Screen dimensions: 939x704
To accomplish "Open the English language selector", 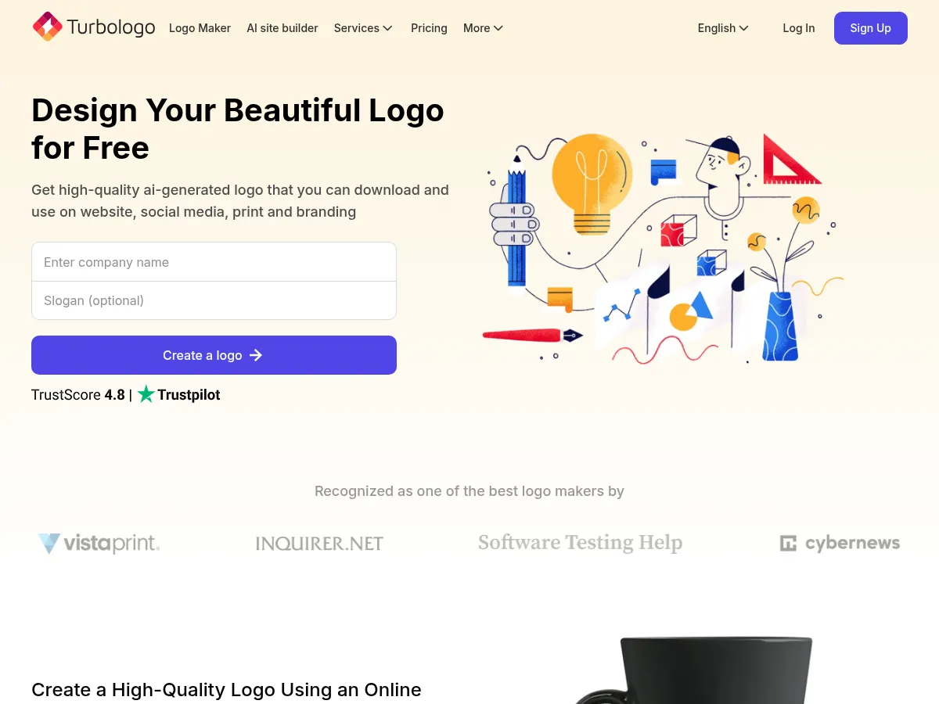I will point(723,28).
